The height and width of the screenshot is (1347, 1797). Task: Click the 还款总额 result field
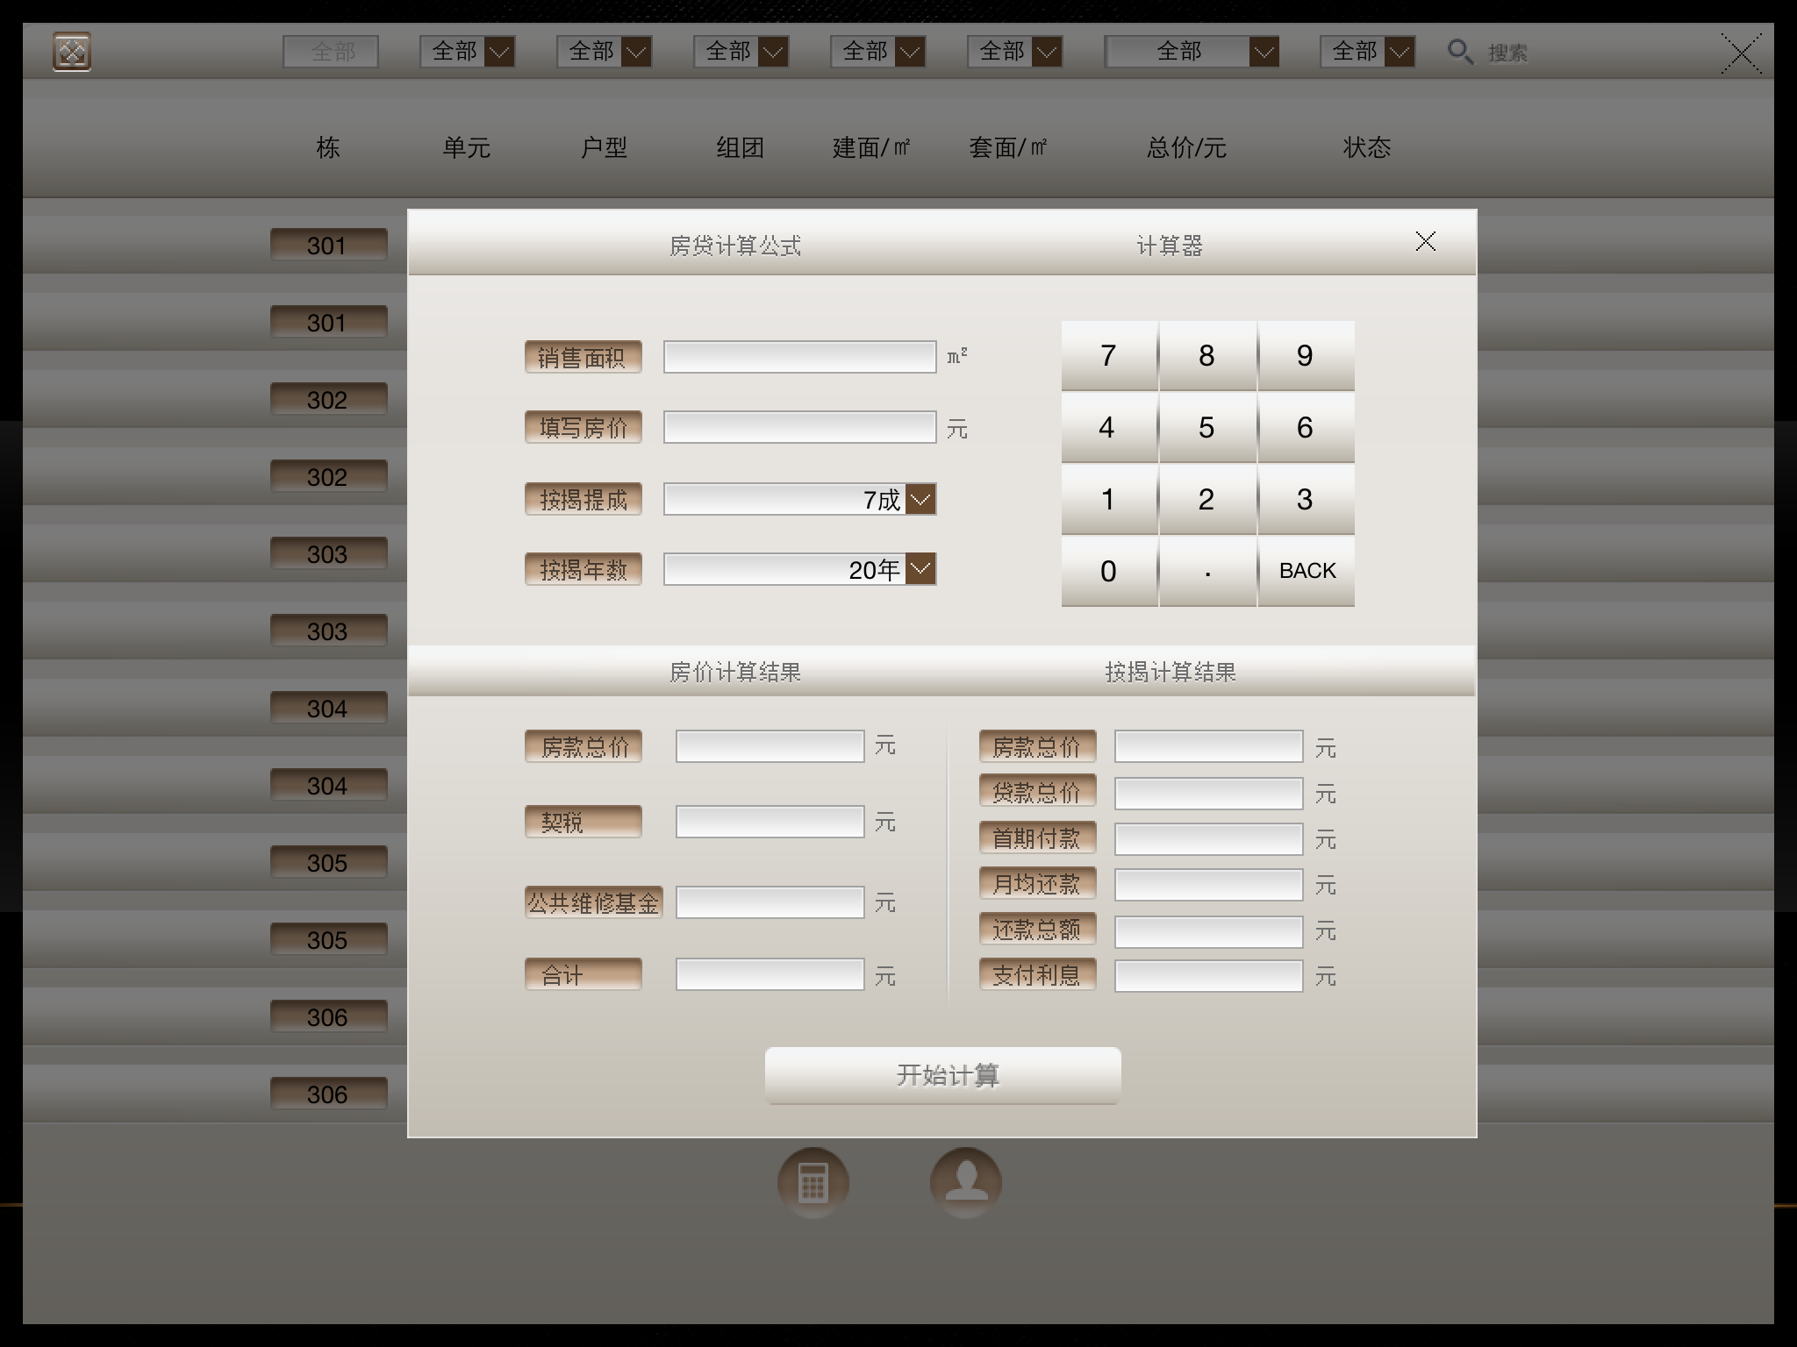tap(1208, 930)
